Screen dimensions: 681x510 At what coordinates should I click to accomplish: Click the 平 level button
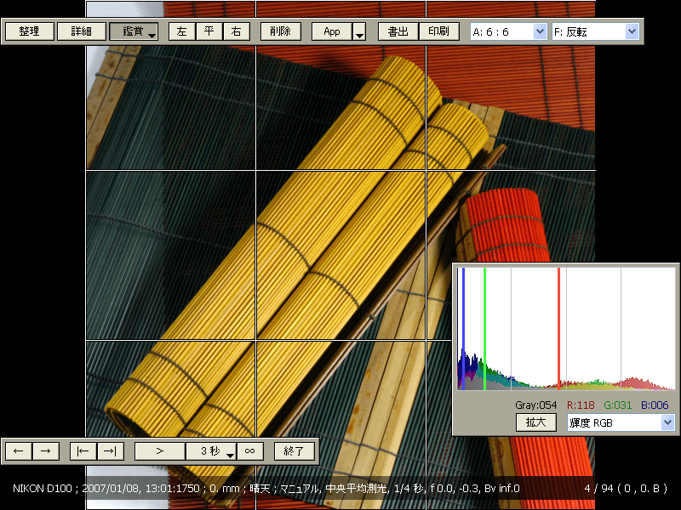click(209, 31)
